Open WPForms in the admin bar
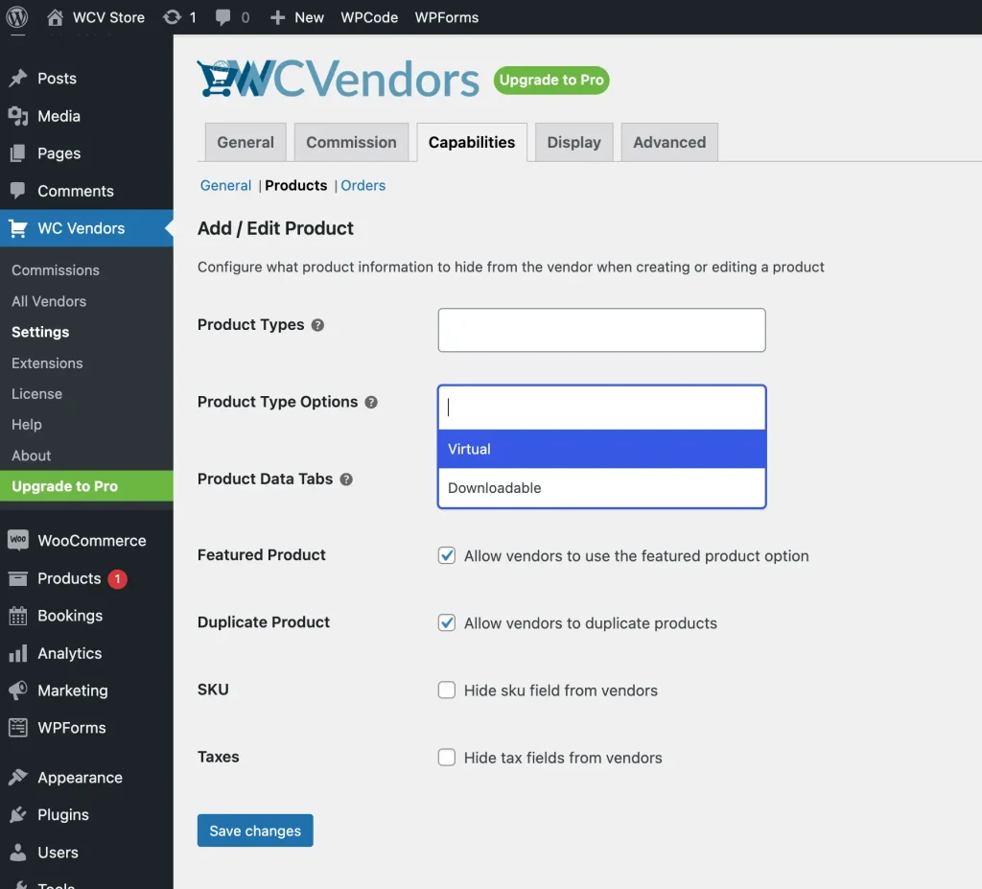The width and height of the screenshot is (982, 889). point(447,17)
